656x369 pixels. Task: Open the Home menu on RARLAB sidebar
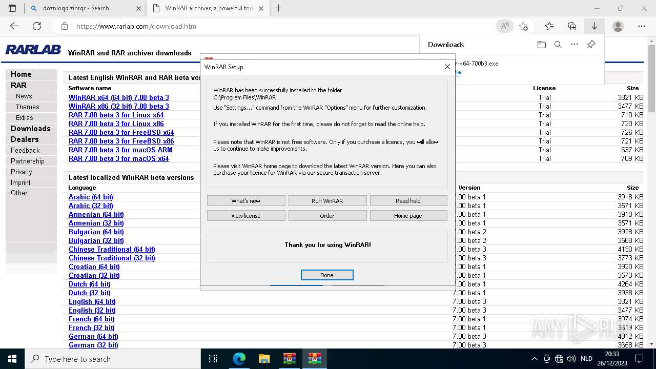tap(31, 74)
